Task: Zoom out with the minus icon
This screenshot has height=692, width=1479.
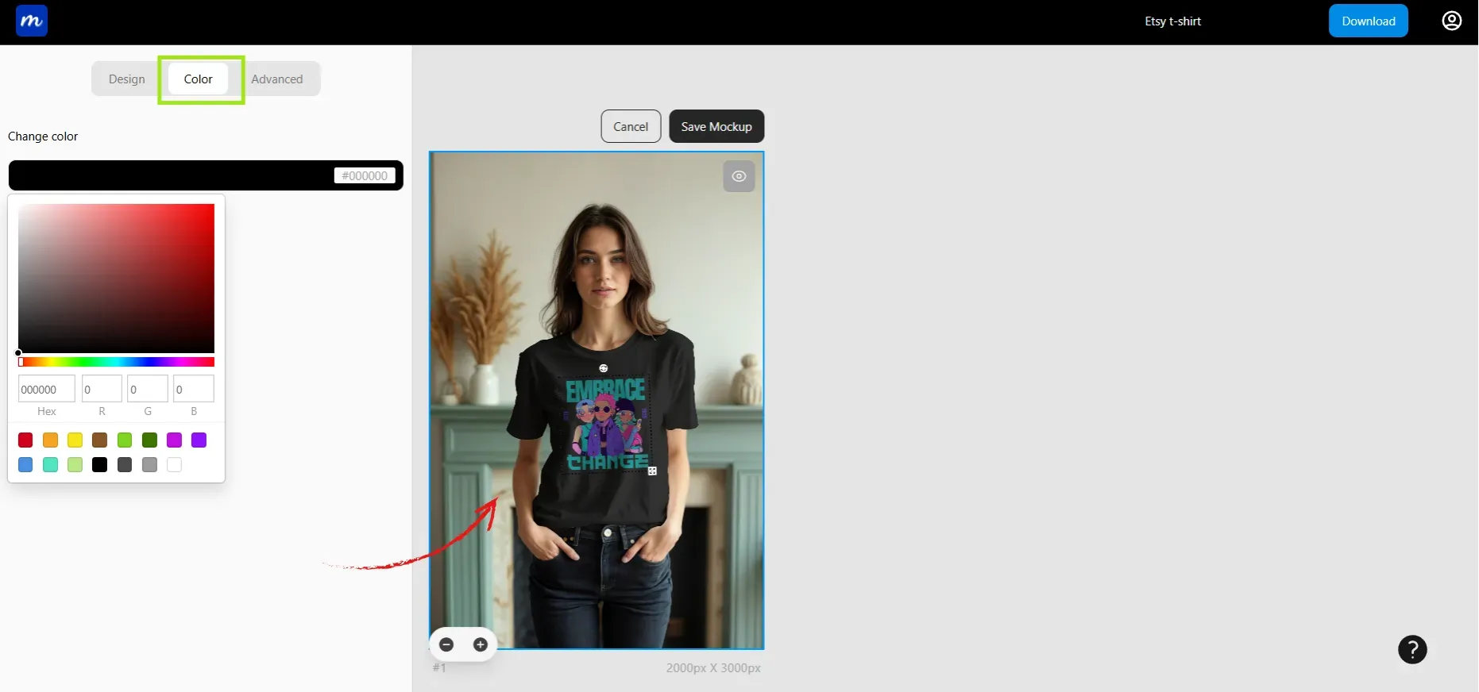Action: (446, 644)
